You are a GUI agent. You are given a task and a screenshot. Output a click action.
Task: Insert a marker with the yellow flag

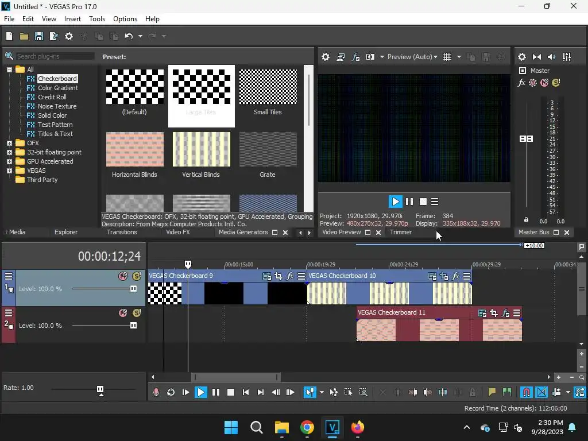492,392
